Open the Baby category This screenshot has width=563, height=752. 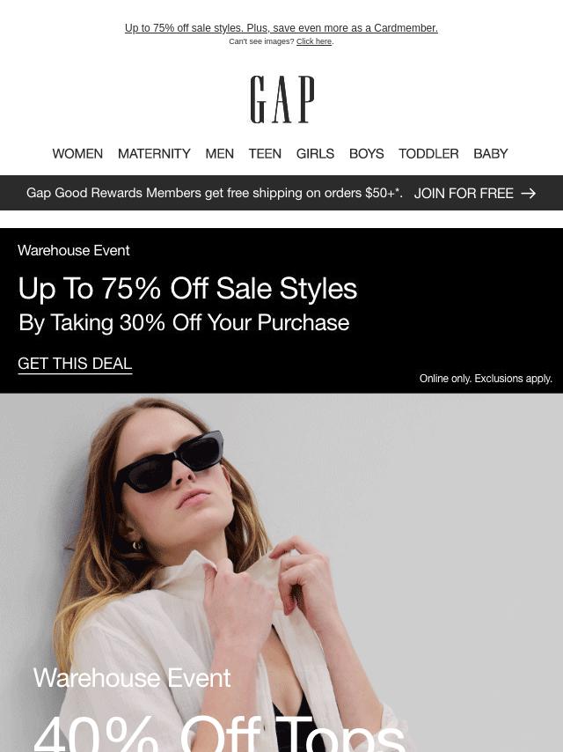coord(491,153)
